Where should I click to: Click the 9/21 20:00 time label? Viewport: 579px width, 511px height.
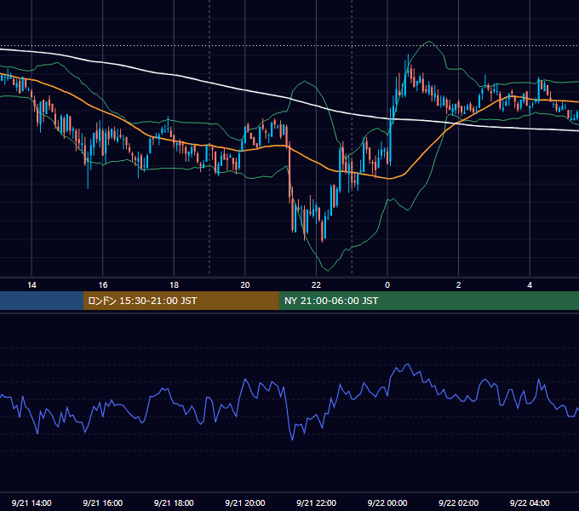(245, 502)
